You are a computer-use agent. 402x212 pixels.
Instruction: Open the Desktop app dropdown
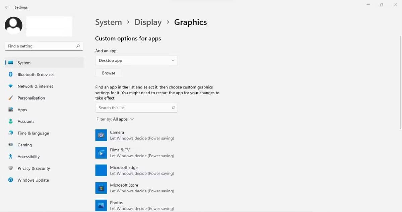(136, 60)
